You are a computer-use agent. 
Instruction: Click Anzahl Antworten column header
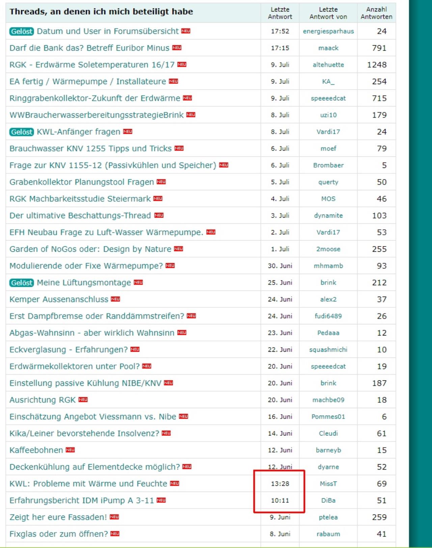(377, 13)
